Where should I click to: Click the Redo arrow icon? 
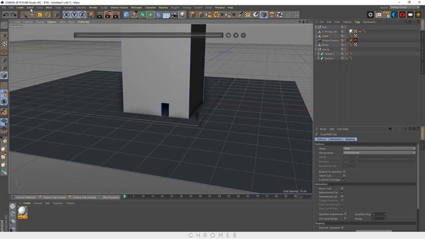pos(13,15)
